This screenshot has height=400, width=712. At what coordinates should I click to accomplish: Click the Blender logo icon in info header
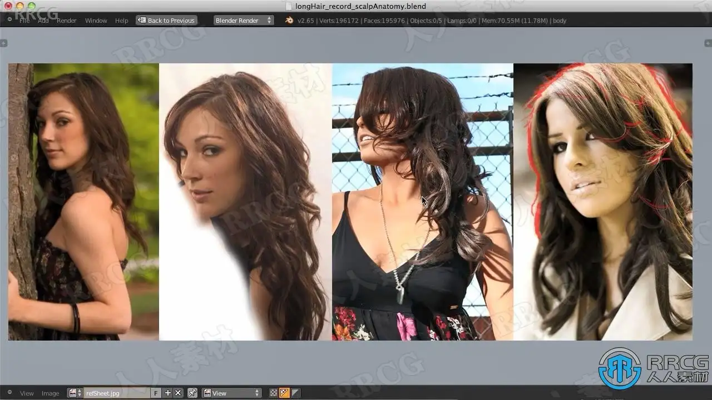[289, 21]
